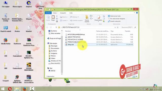
Task: Open the Help question mark icon
Action: pos(137,13)
